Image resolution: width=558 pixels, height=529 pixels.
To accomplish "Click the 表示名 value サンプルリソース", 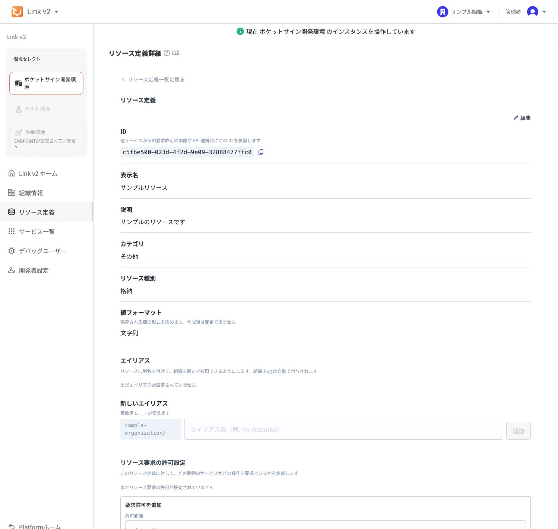I will click(144, 188).
